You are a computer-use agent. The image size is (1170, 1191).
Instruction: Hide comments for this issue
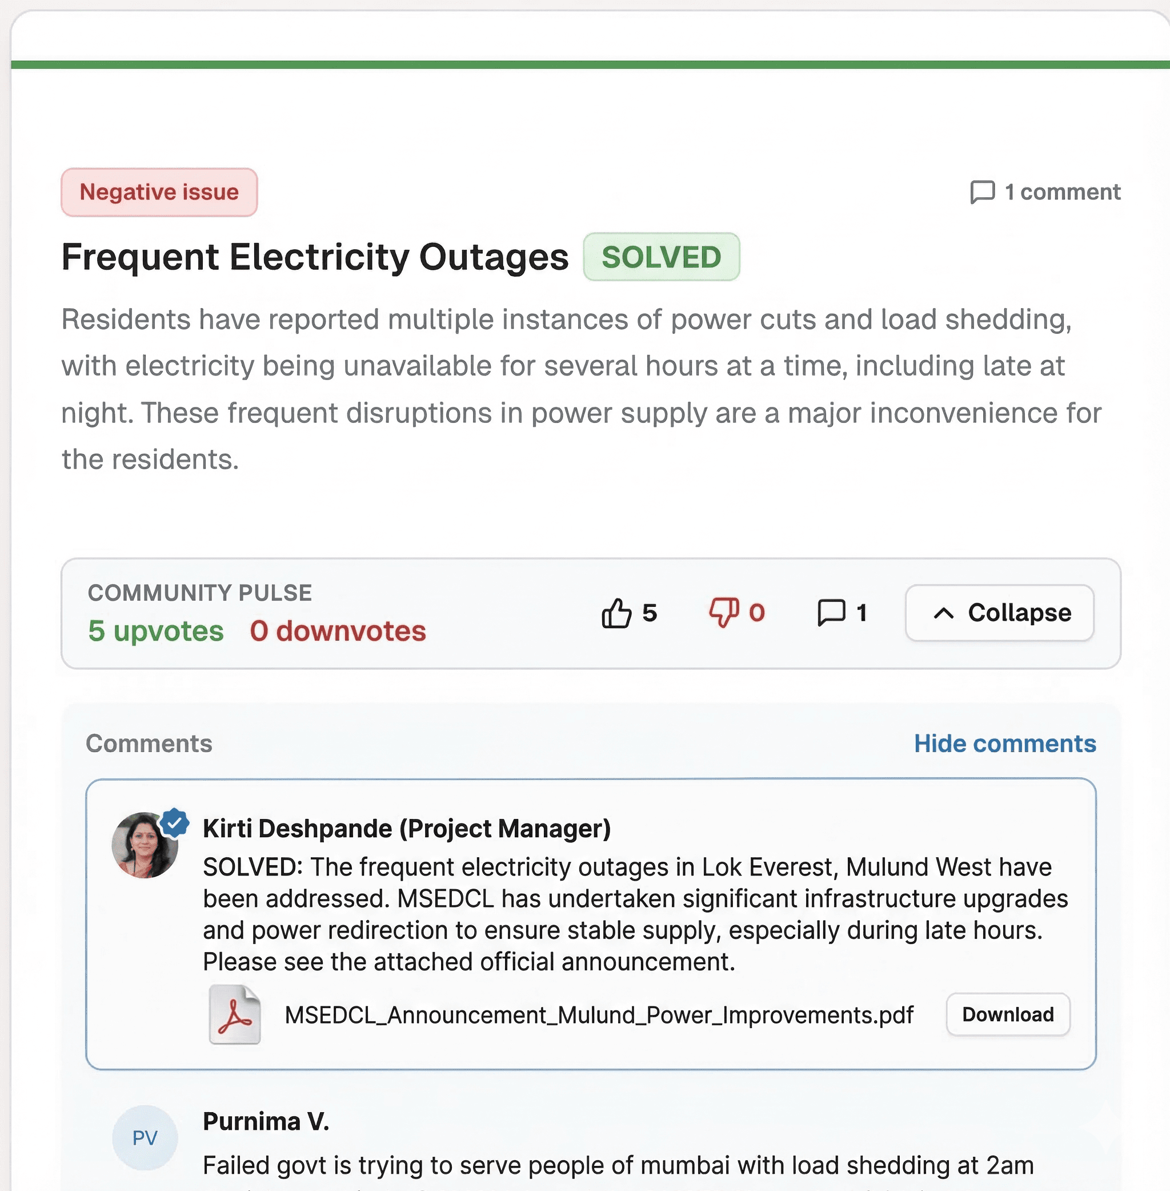[1004, 744]
